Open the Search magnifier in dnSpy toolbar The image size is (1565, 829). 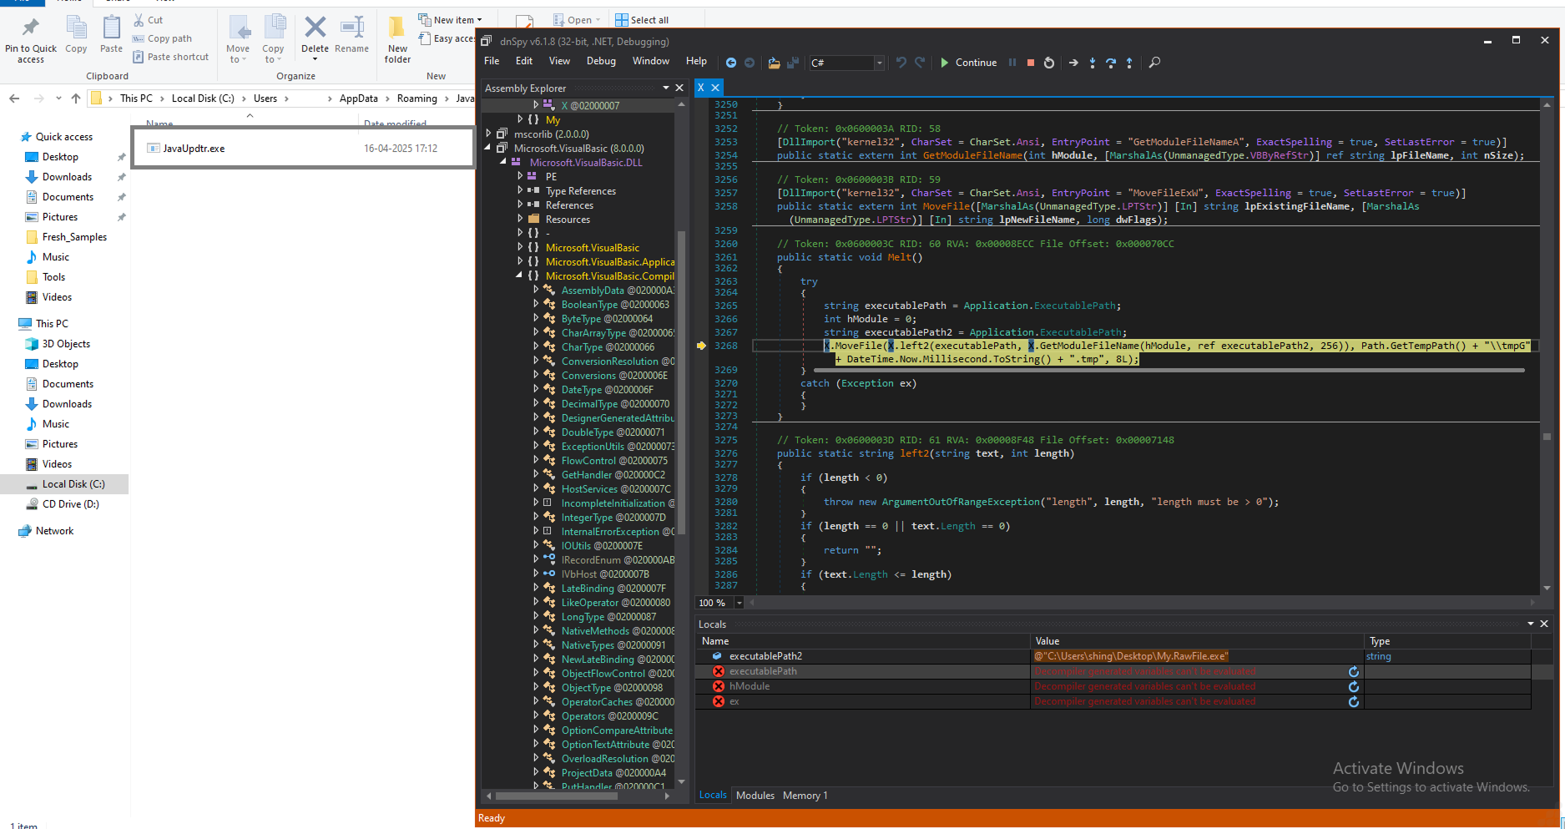coord(1154,63)
